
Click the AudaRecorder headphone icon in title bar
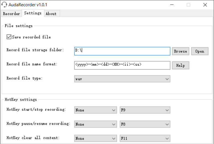pos(4,5)
